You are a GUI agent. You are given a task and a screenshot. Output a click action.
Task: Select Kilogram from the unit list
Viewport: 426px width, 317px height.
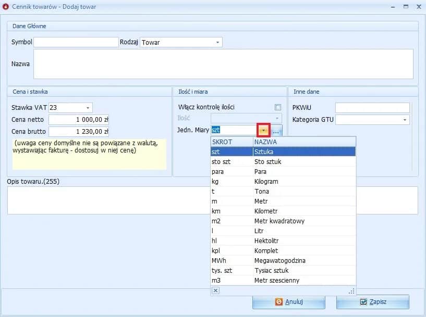pos(283,182)
